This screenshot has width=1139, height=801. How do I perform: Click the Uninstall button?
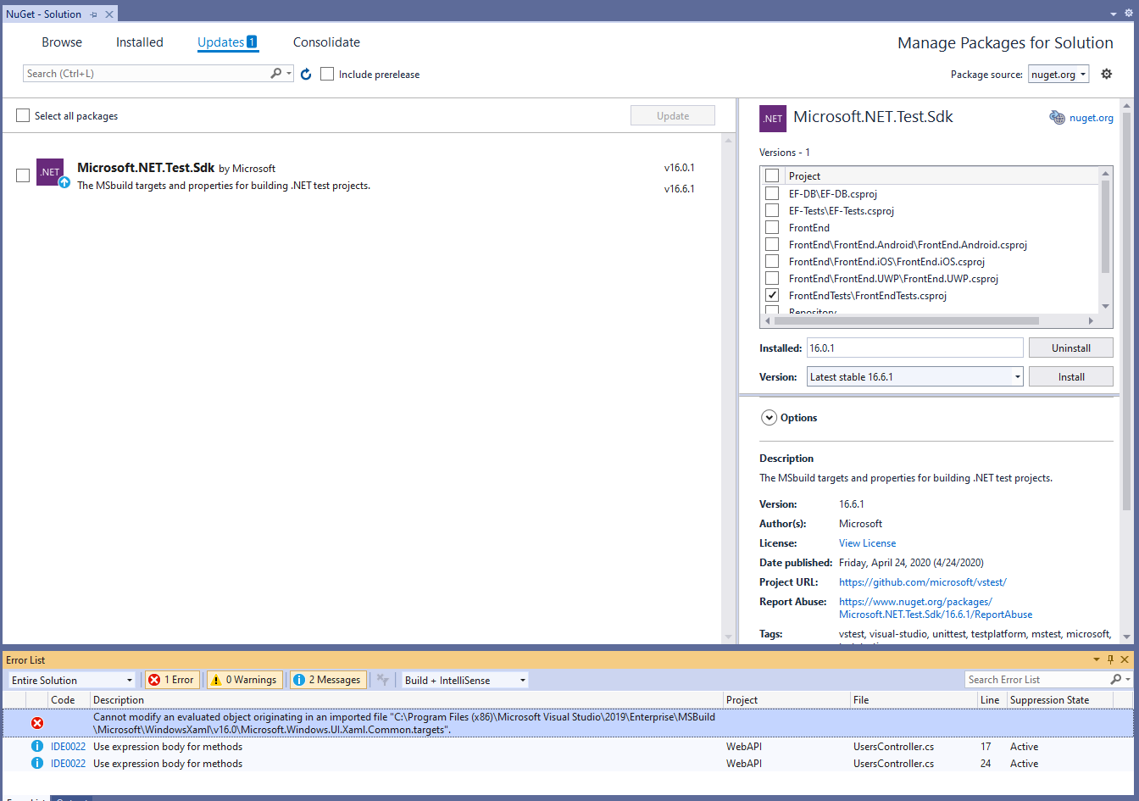pos(1071,348)
